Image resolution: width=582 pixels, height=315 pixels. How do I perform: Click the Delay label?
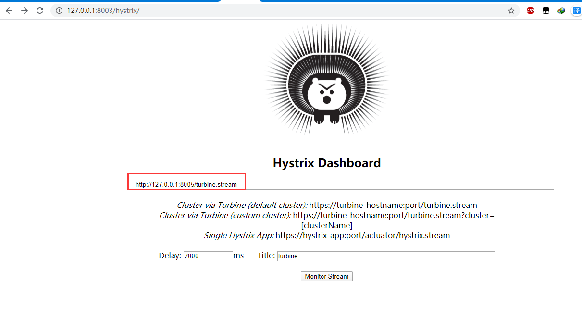click(x=170, y=255)
